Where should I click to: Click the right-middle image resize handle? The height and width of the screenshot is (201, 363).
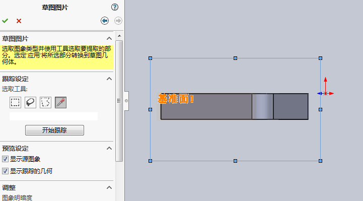[x=320, y=109]
